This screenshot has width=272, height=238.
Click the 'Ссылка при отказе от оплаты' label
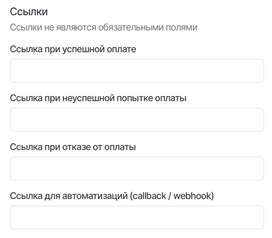(73, 147)
